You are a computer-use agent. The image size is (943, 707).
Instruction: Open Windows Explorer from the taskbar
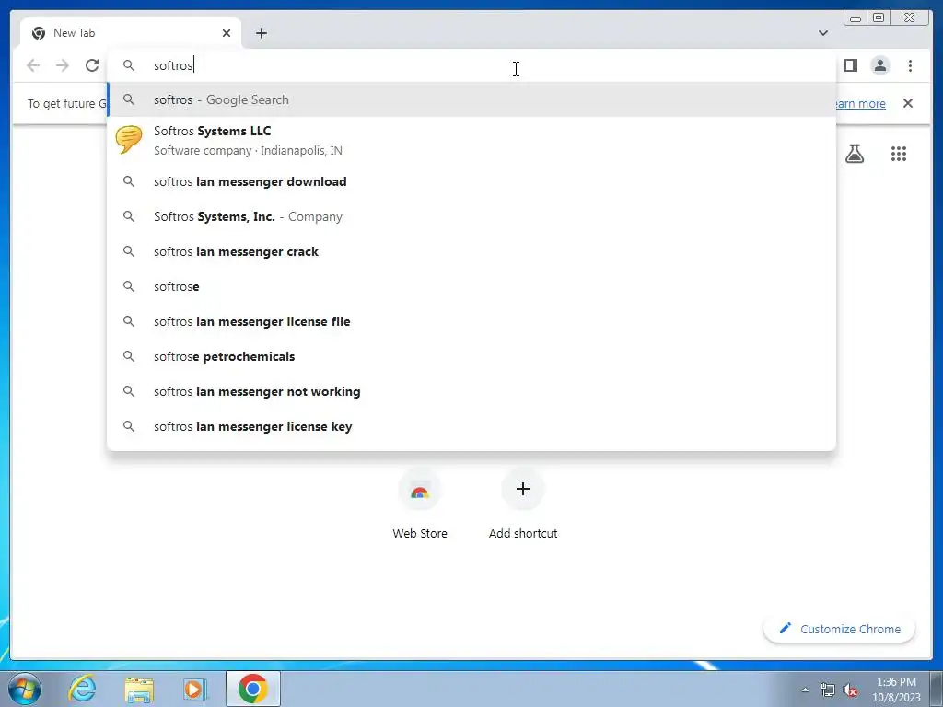139,689
